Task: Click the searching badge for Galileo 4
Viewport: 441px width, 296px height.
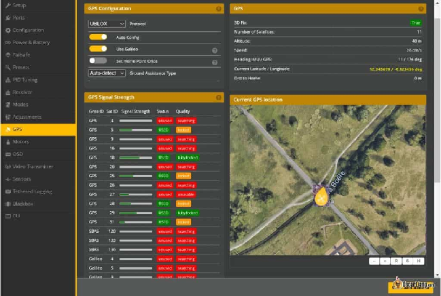Action: click(186, 259)
